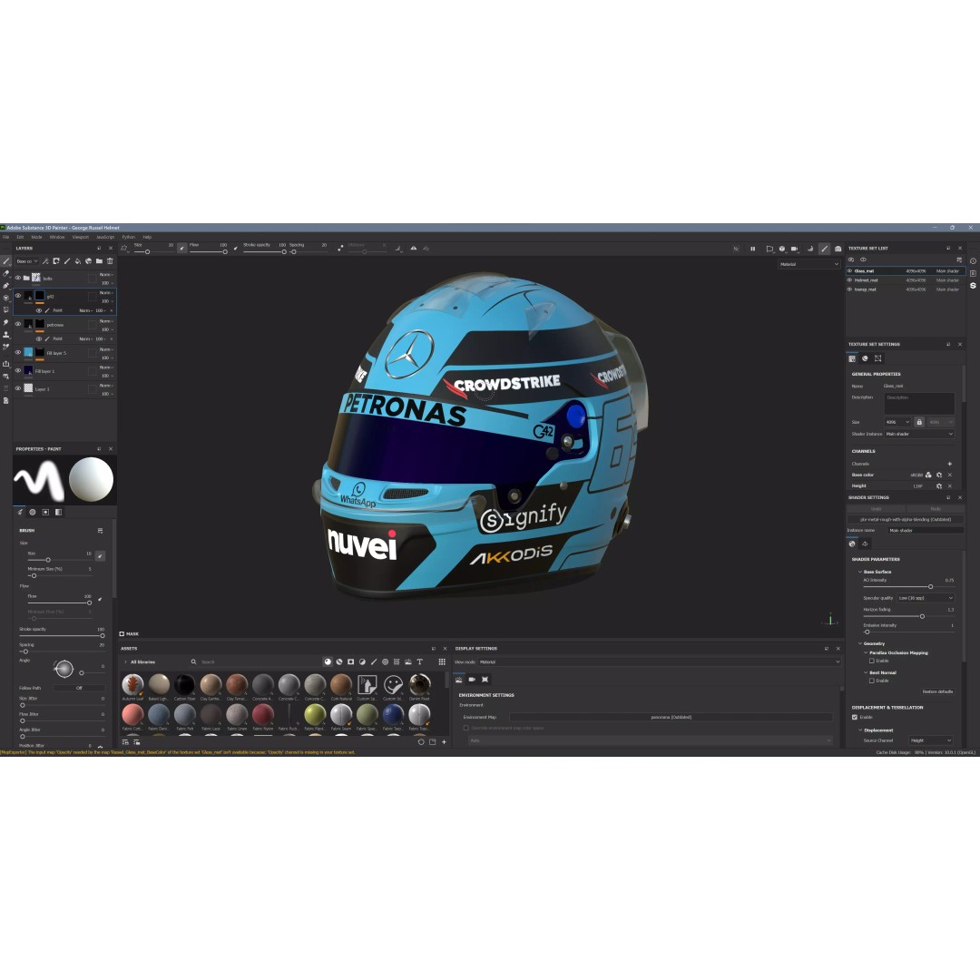Select the Smudge tool in left toolbar
980x980 pixels.
point(6,322)
